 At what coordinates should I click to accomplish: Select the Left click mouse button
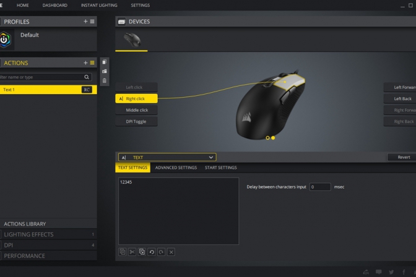(136, 87)
